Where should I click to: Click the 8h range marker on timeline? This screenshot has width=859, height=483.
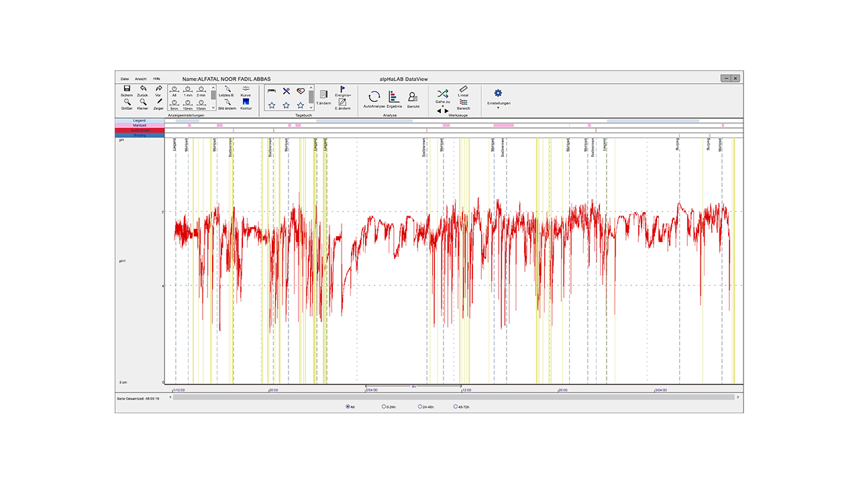pyautogui.click(x=413, y=386)
